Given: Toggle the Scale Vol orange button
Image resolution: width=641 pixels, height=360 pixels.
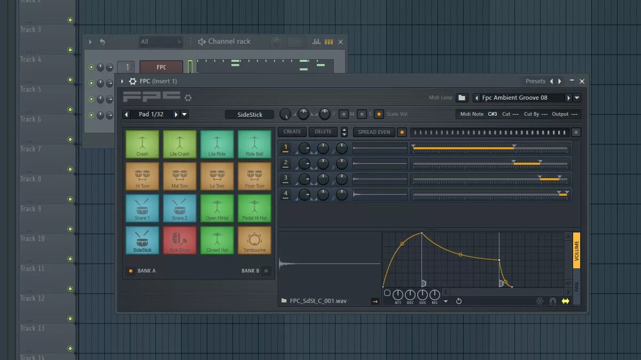Looking at the screenshot, I should click(379, 114).
